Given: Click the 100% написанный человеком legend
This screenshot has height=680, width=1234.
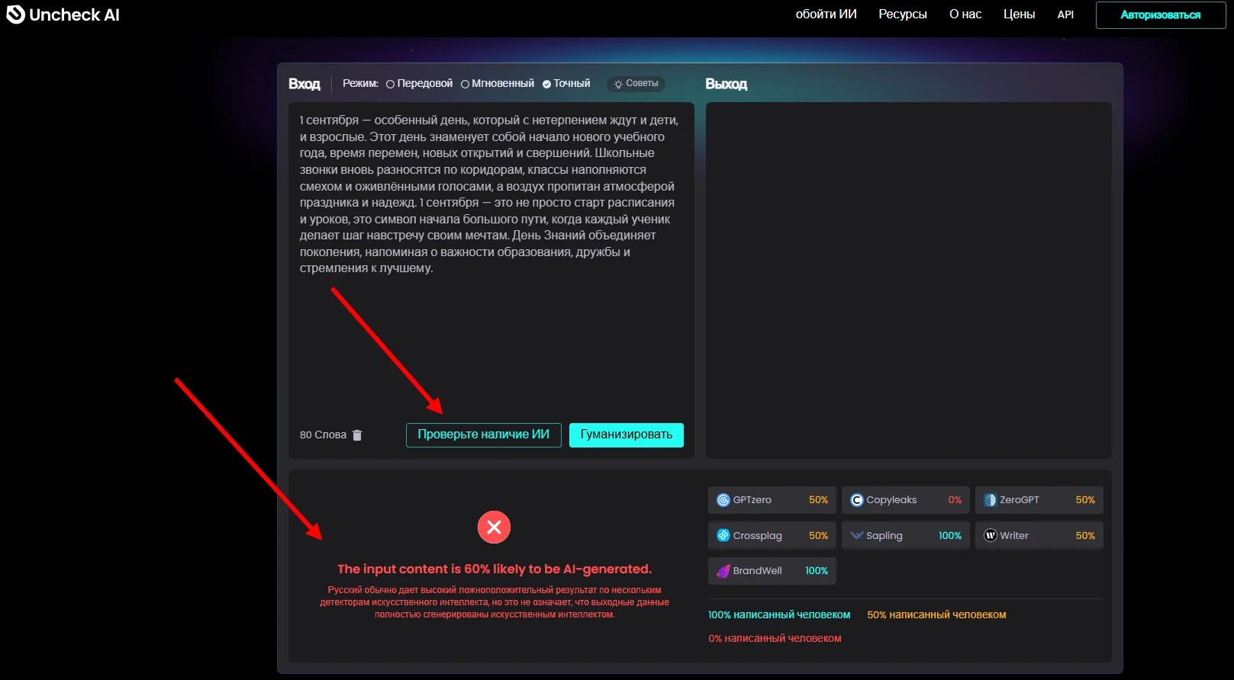Looking at the screenshot, I should click(779, 614).
